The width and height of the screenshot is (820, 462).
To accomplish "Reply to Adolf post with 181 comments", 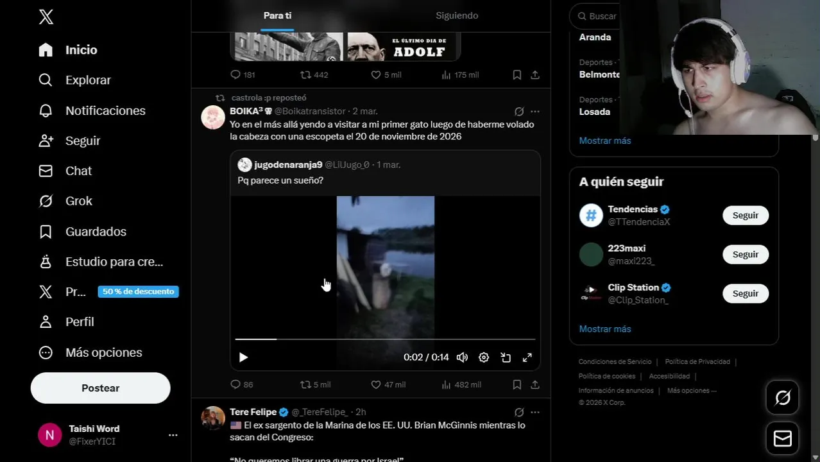I will (x=243, y=74).
